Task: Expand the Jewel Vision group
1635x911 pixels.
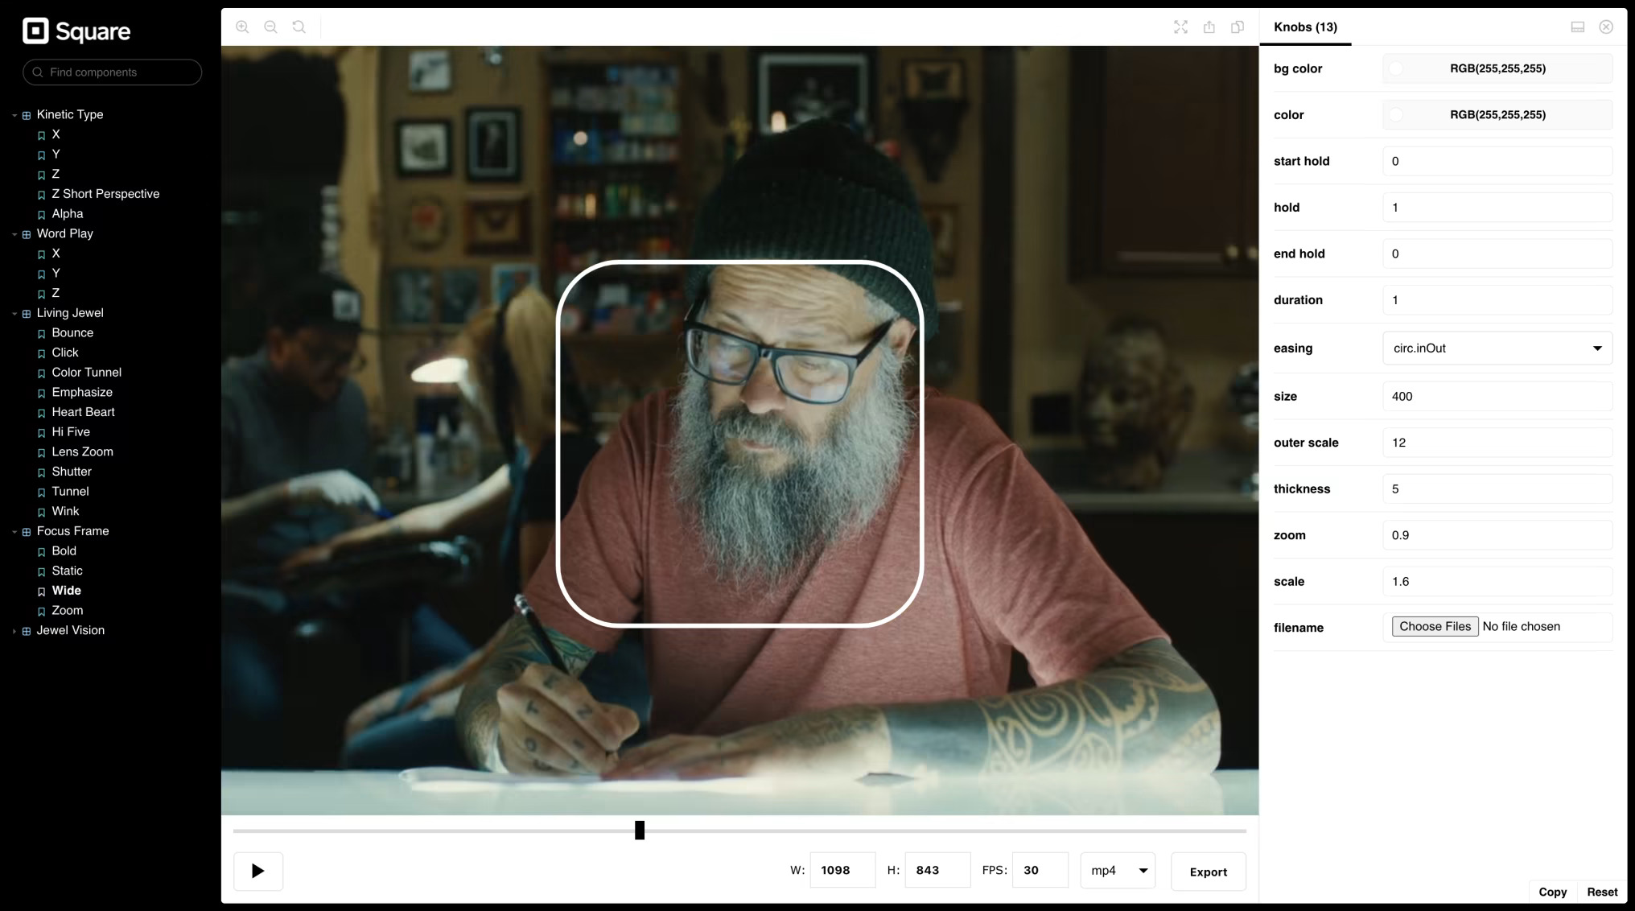Action: pos(70,630)
